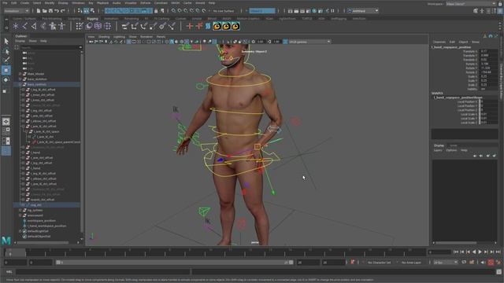
Task: Open the Constrain menu
Action: click(161, 3)
